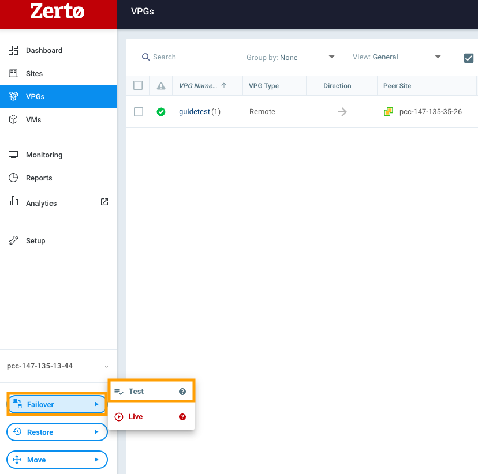Viewport: 478px width, 474px height.
Task: Toggle the checked box beside View
Action: tap(469, 58)
